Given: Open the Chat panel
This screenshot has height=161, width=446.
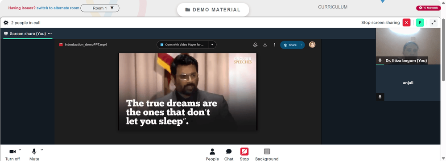Looking at the screenshot, I should pos(229,154).
